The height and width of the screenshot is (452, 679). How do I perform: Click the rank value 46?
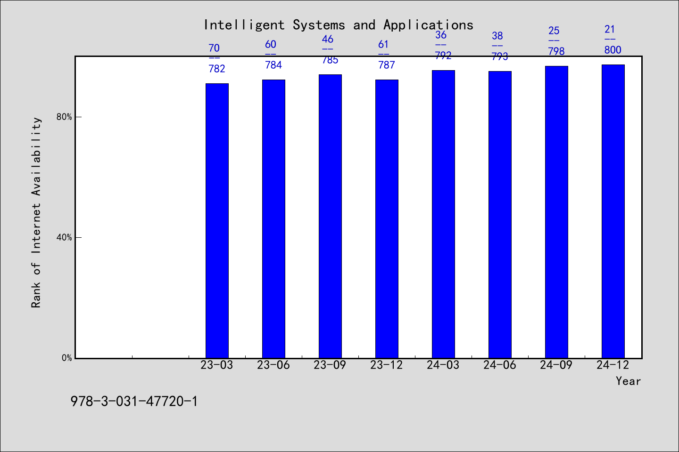(327, 39)
